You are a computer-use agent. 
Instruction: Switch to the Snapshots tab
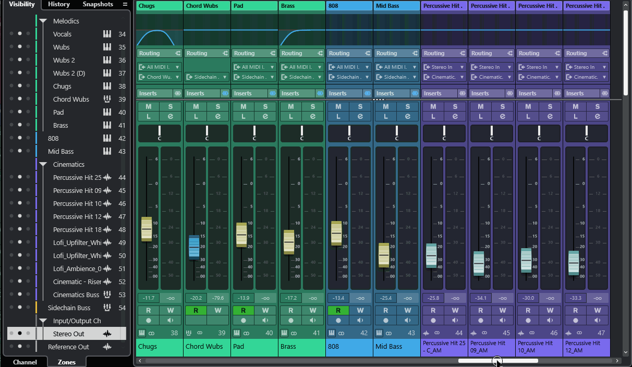(x=98, y=4)
